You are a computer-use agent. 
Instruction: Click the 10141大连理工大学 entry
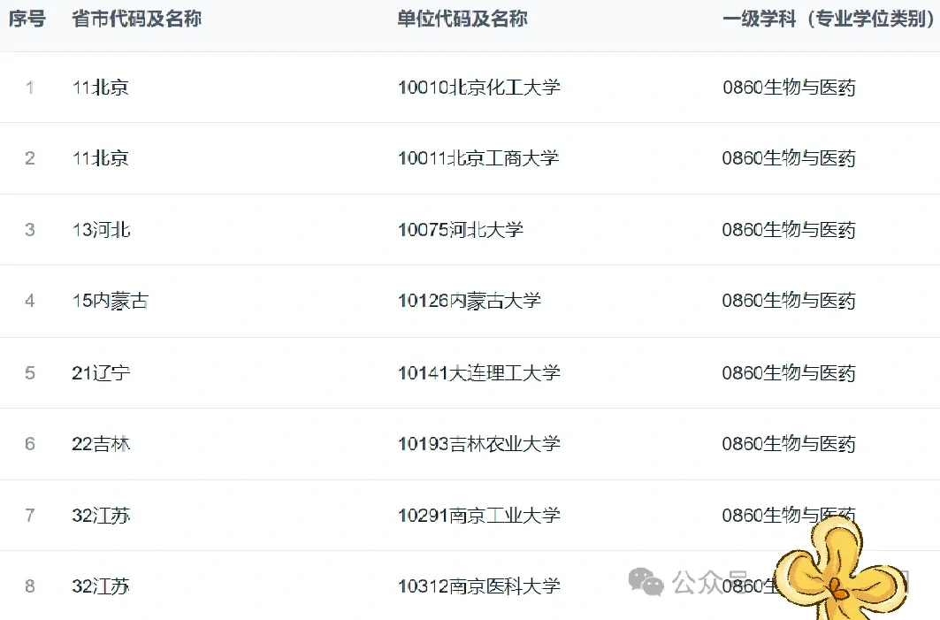[x=479, y=373]
